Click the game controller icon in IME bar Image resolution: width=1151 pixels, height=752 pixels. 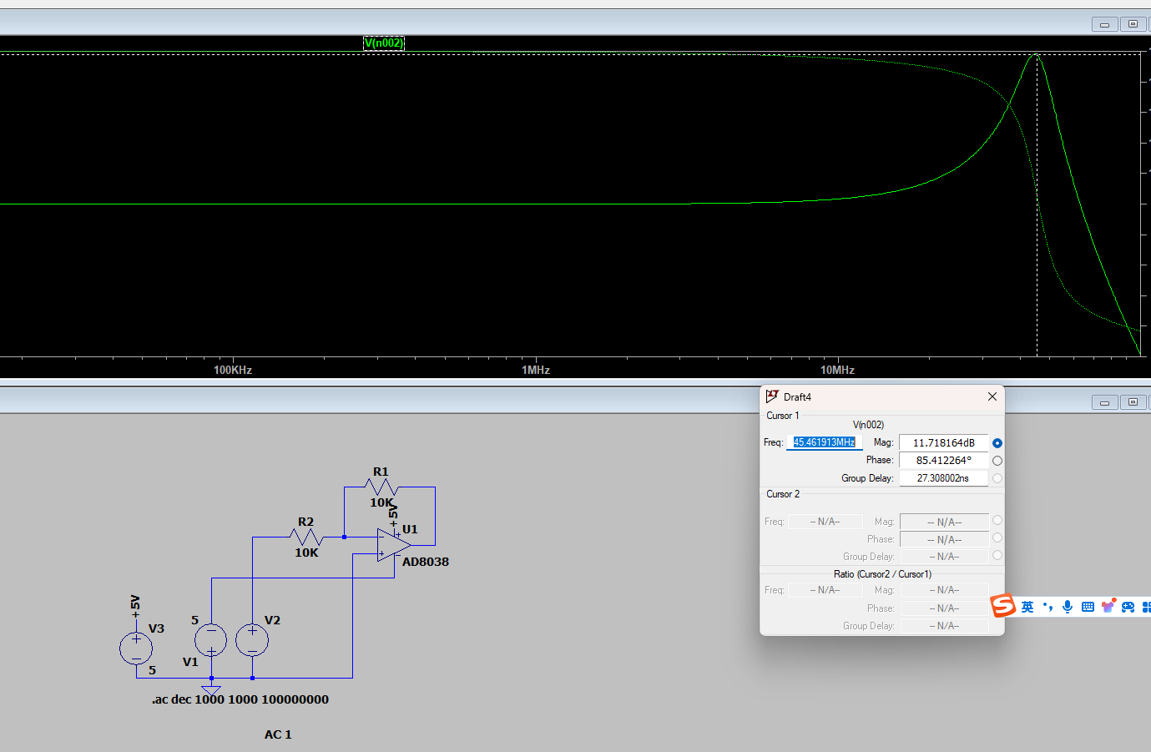tap(1128, 607)
